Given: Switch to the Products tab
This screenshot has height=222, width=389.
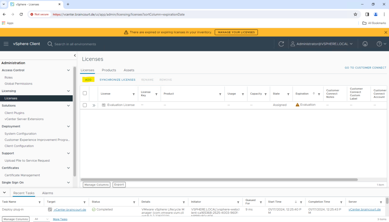Looking at the screenshot, I should [109, 70].
